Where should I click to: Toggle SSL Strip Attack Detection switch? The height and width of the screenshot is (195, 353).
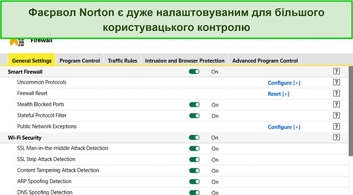pos(194,159)
